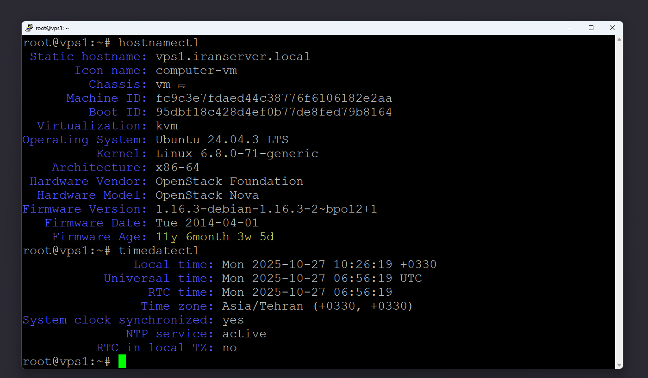The height and width of the screenshot is (378, 648).
Task: Click the Linux 6.8.0-71-generic kernel text
Action: tap(237, 154)
